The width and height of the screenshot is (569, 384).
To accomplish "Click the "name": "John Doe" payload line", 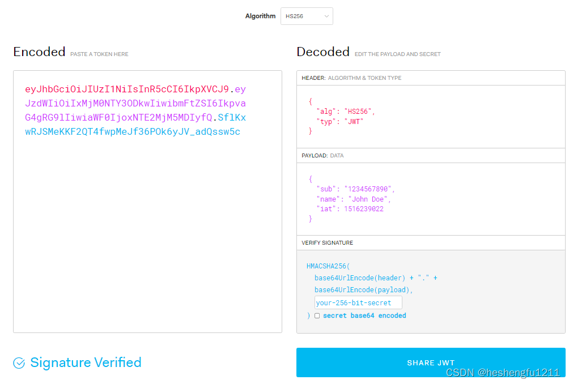I will 354,199.
